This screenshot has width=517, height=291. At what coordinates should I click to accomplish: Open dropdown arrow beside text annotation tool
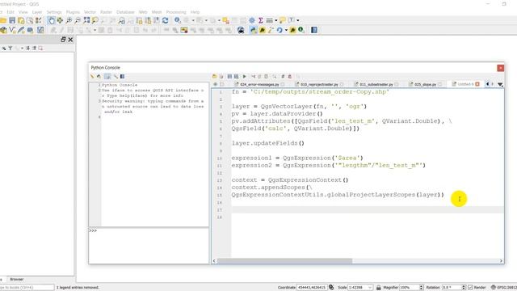point(298,20)
